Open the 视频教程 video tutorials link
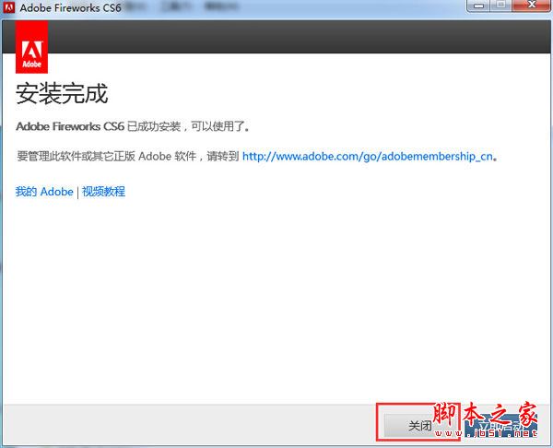The width and height of the screenshot is (553, 448). [x=103, y=192]
